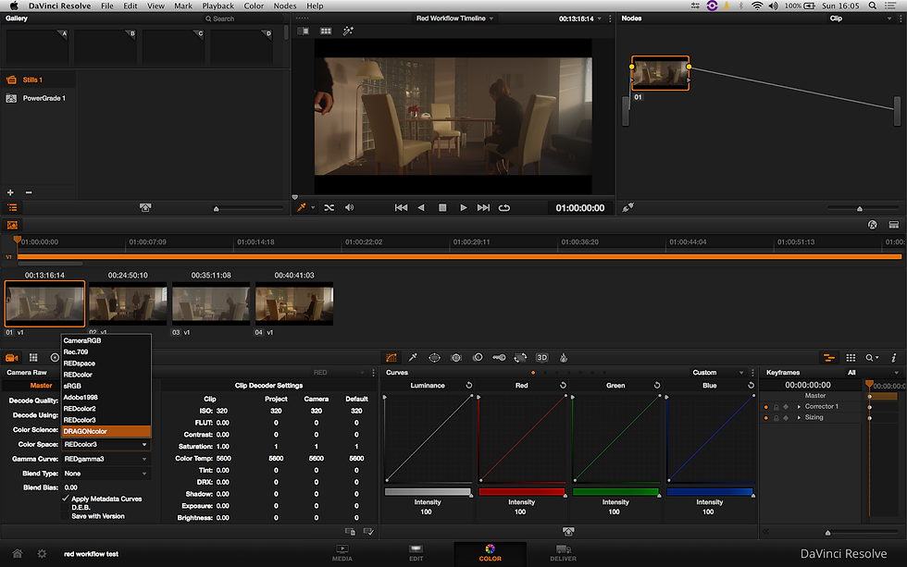The height and width of the screenshot is (567, 907).
Task: Open the Red Workflow Timeline dropdown
Action: pyautogui.click(x=454, y=18)
